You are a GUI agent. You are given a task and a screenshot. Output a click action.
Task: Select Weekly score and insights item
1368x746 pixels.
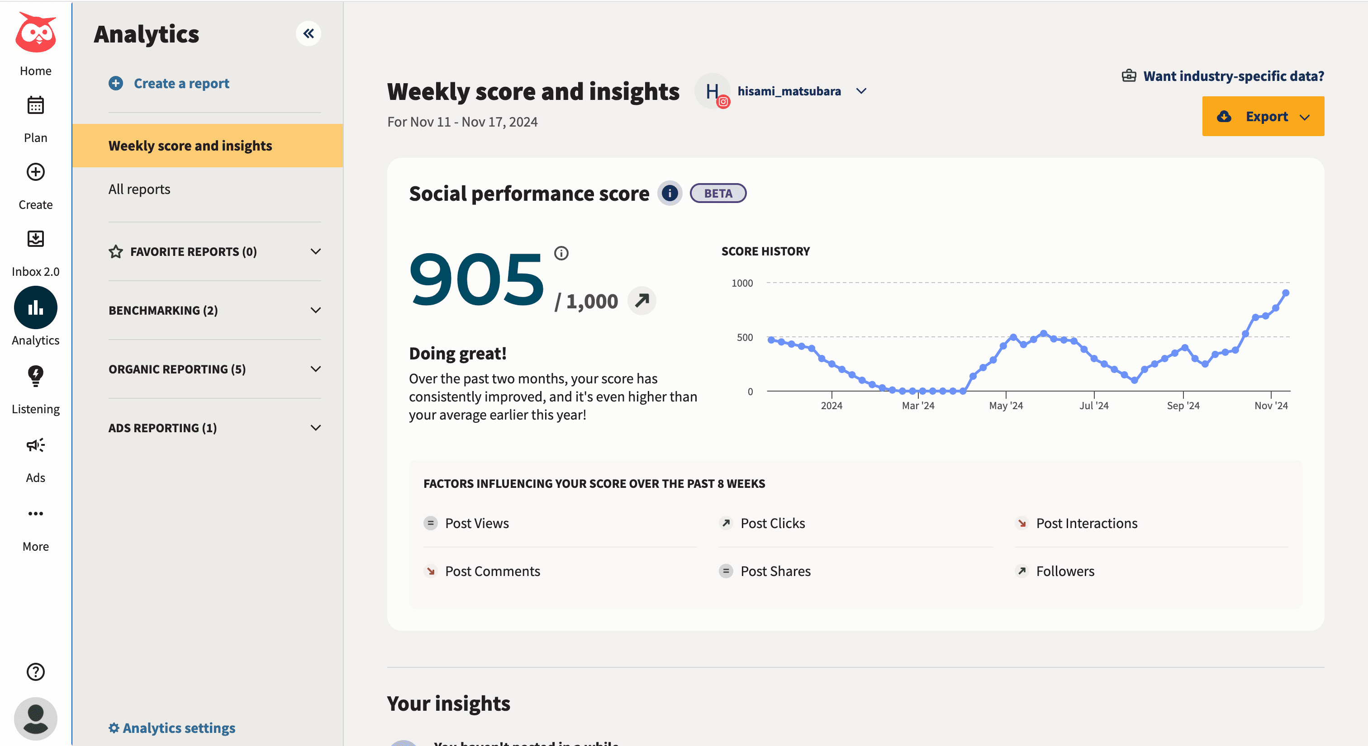[x=190, y=146]
